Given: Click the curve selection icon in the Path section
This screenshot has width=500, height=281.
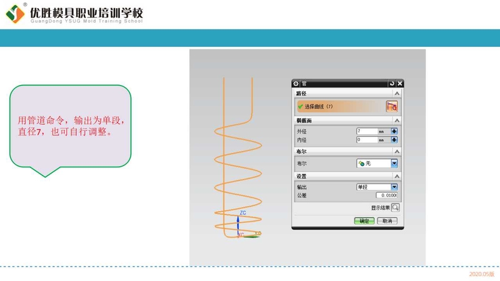Looking at the screenshot, I should 392,106.
